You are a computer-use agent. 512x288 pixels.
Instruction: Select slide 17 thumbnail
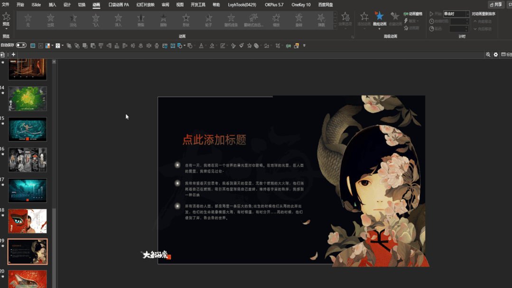click(x=28, y=190)
